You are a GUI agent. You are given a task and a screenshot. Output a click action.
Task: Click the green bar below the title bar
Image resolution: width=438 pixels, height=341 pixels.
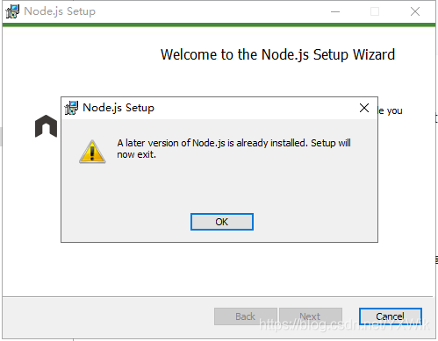(x=219, y=25)
